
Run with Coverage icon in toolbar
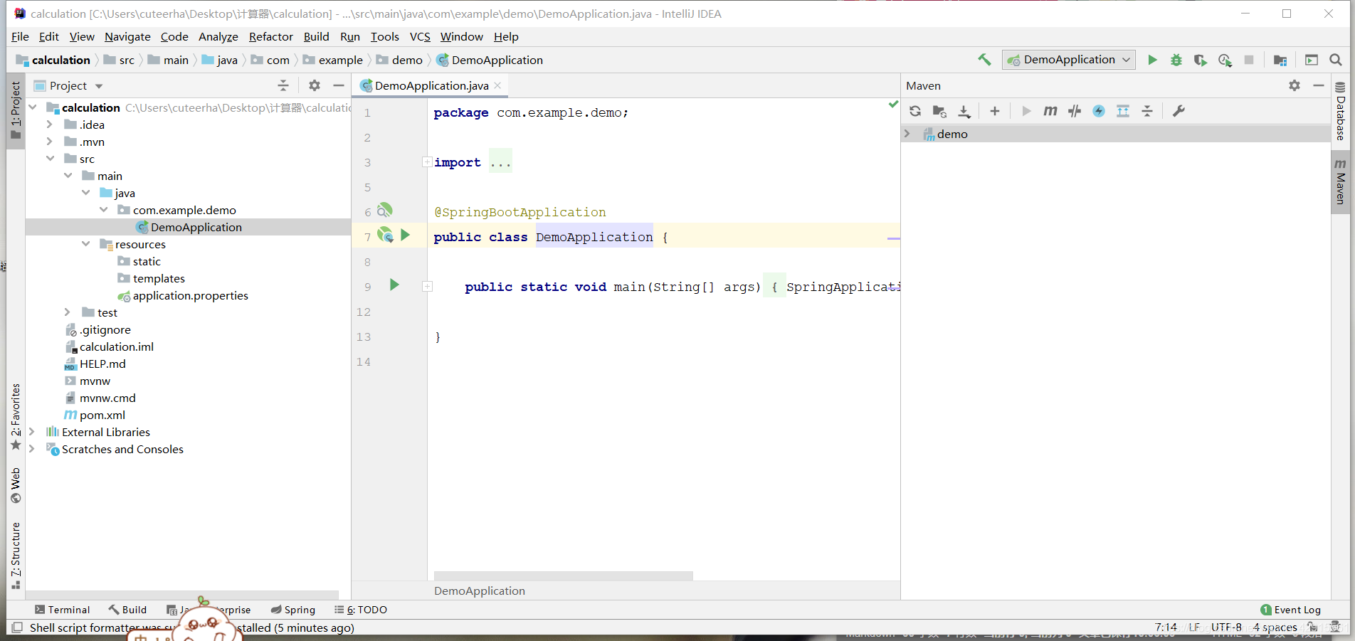coord(1201,60)
